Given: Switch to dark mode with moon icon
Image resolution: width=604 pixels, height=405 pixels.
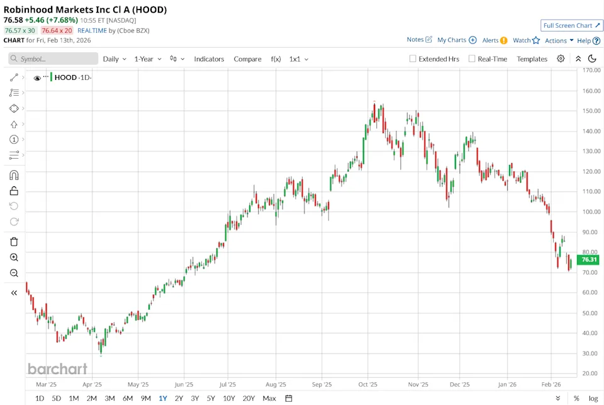Looking at the screenshot, I should (591, 59).
